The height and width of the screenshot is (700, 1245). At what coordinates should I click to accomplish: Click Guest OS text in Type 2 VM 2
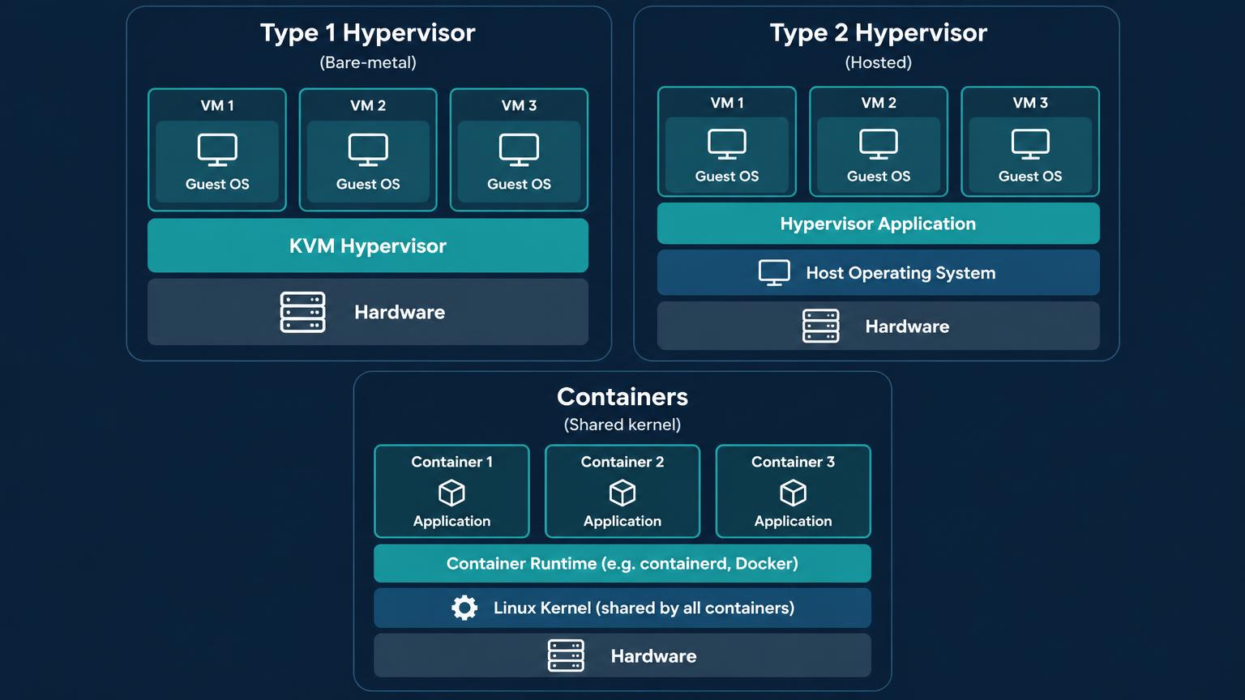[x=879, y=176]
